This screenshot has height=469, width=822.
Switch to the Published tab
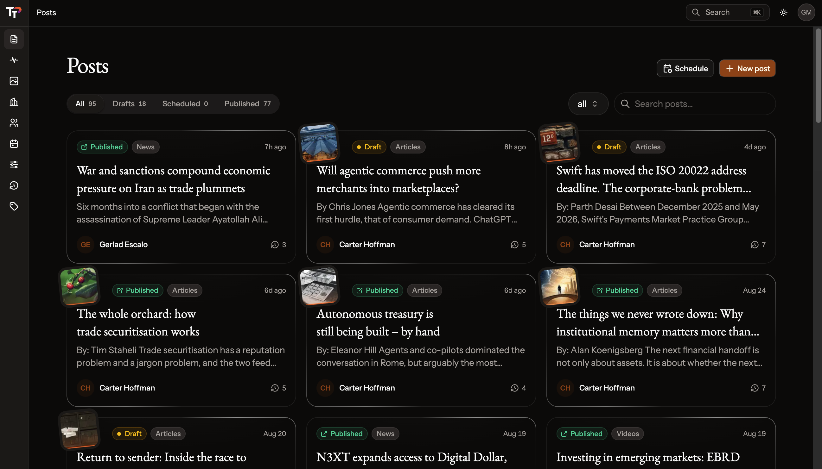[247, 104]
